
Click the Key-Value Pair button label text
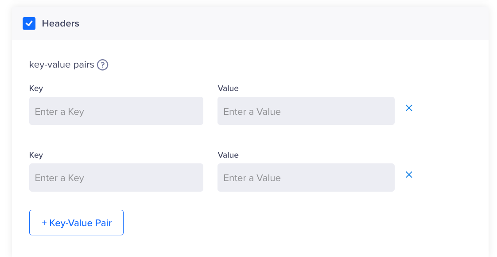[x=81, y=223]
